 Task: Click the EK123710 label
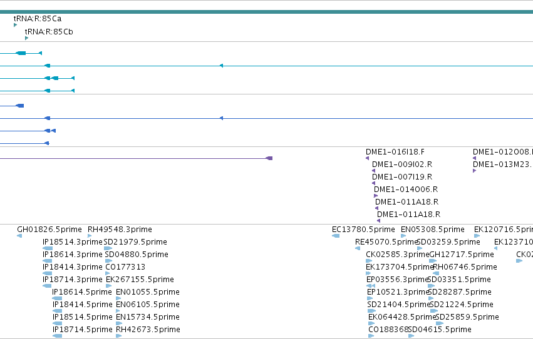point(514,242)
